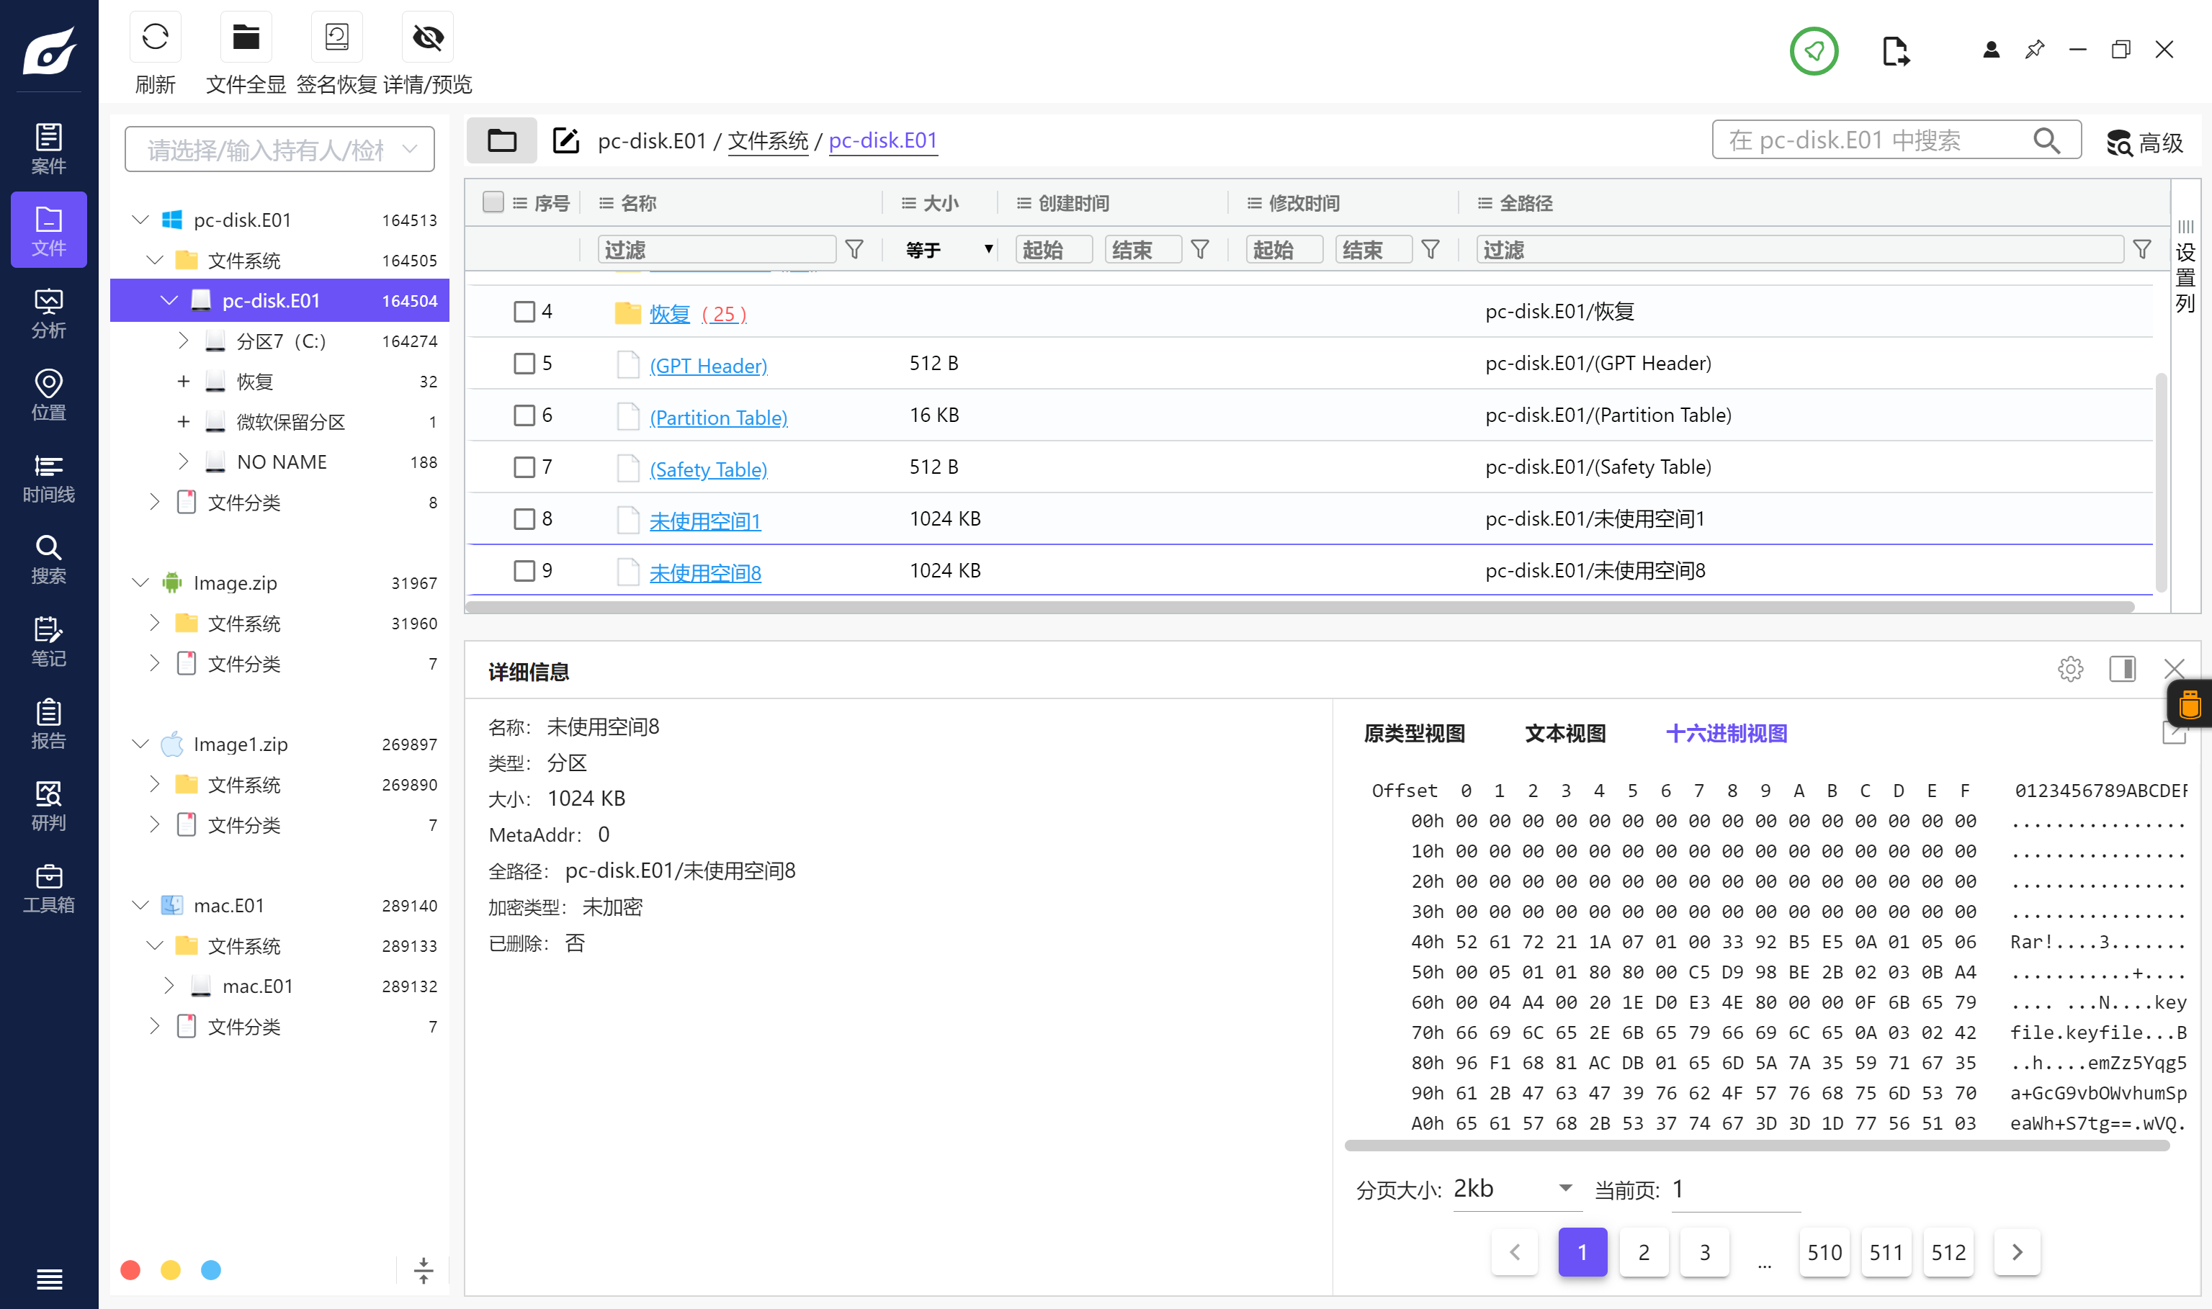Open 高级 advanced search

(x=2146, y=142)
